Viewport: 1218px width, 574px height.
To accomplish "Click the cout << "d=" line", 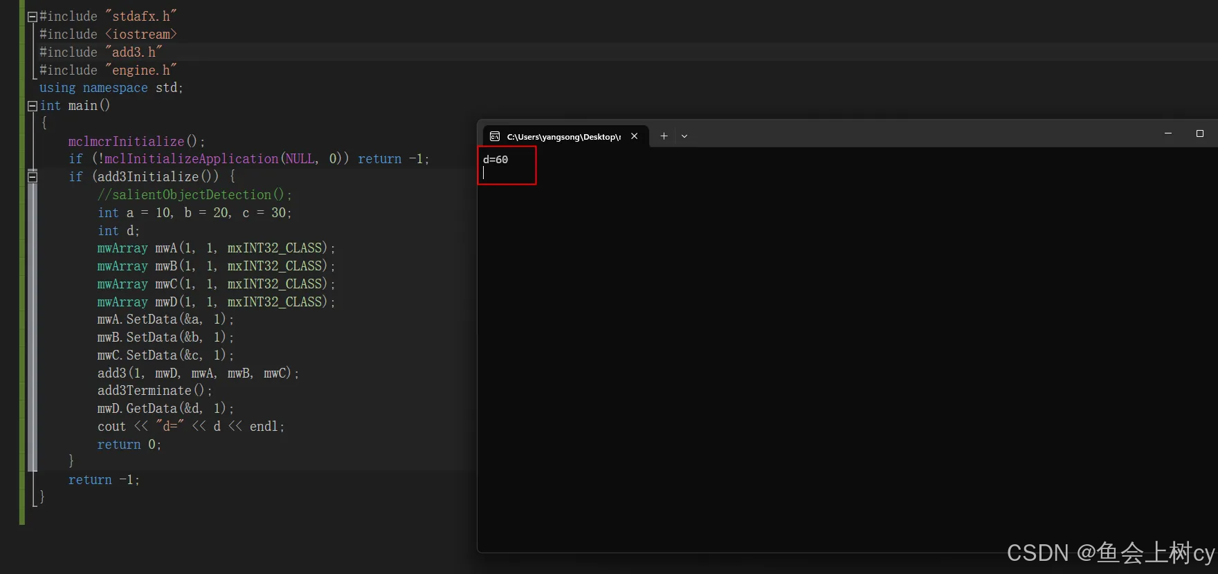I will coord(191,427).
